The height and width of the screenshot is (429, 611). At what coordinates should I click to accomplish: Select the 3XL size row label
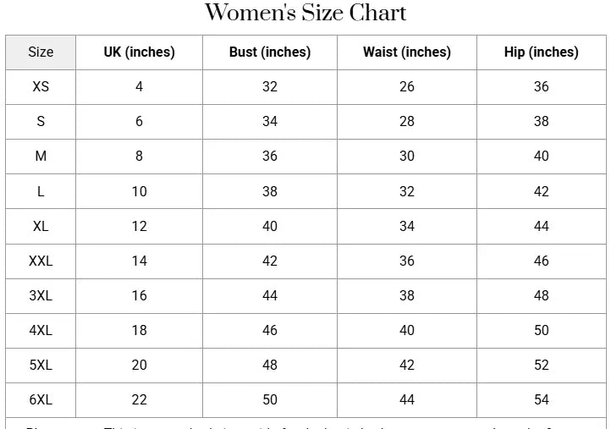pyautogui.click(x=41, y=295)
